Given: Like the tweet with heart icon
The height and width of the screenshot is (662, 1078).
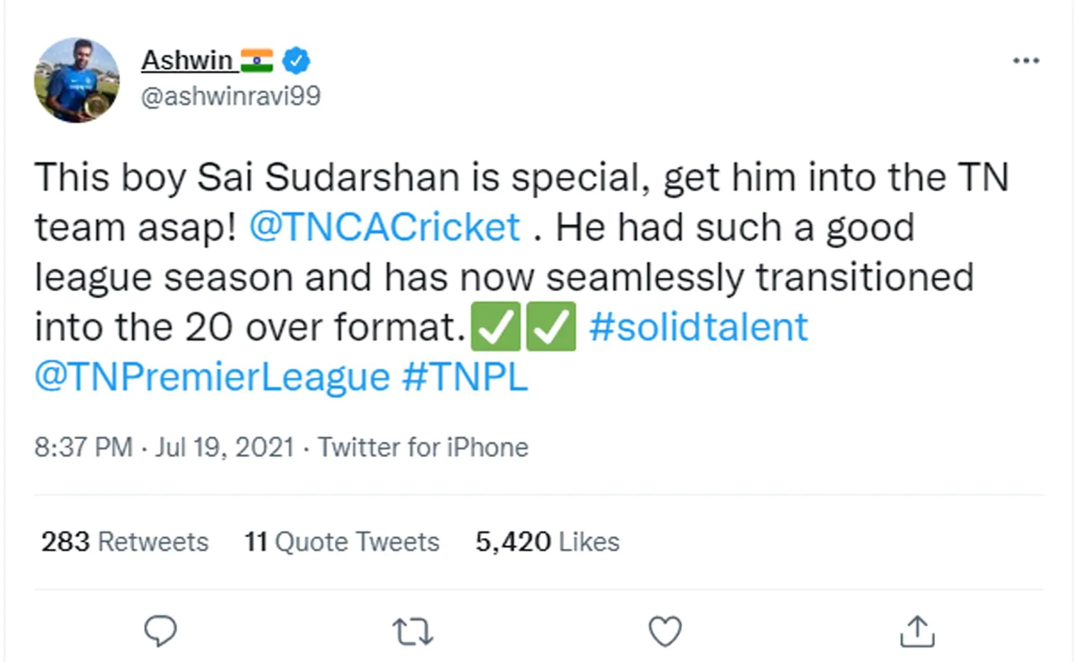Looking at the screenshot, I should (x=665, y=631).
